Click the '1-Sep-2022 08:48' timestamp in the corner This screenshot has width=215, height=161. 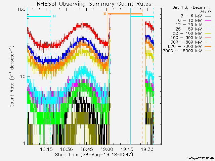(x=201, y=158)
